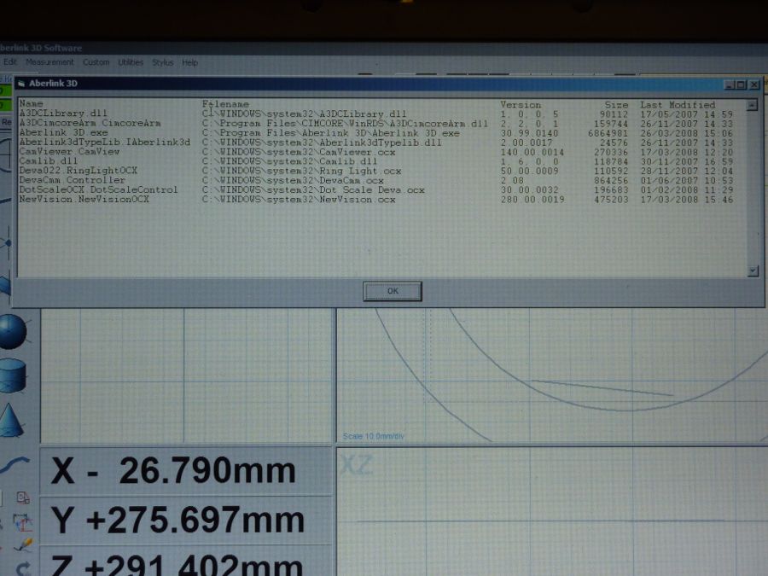Select the 'Aberlink3dTypeLib.IAberlink3d' name entry
Image resolution: width=768 pixels, height=576 pixels.
click(104, 142)
